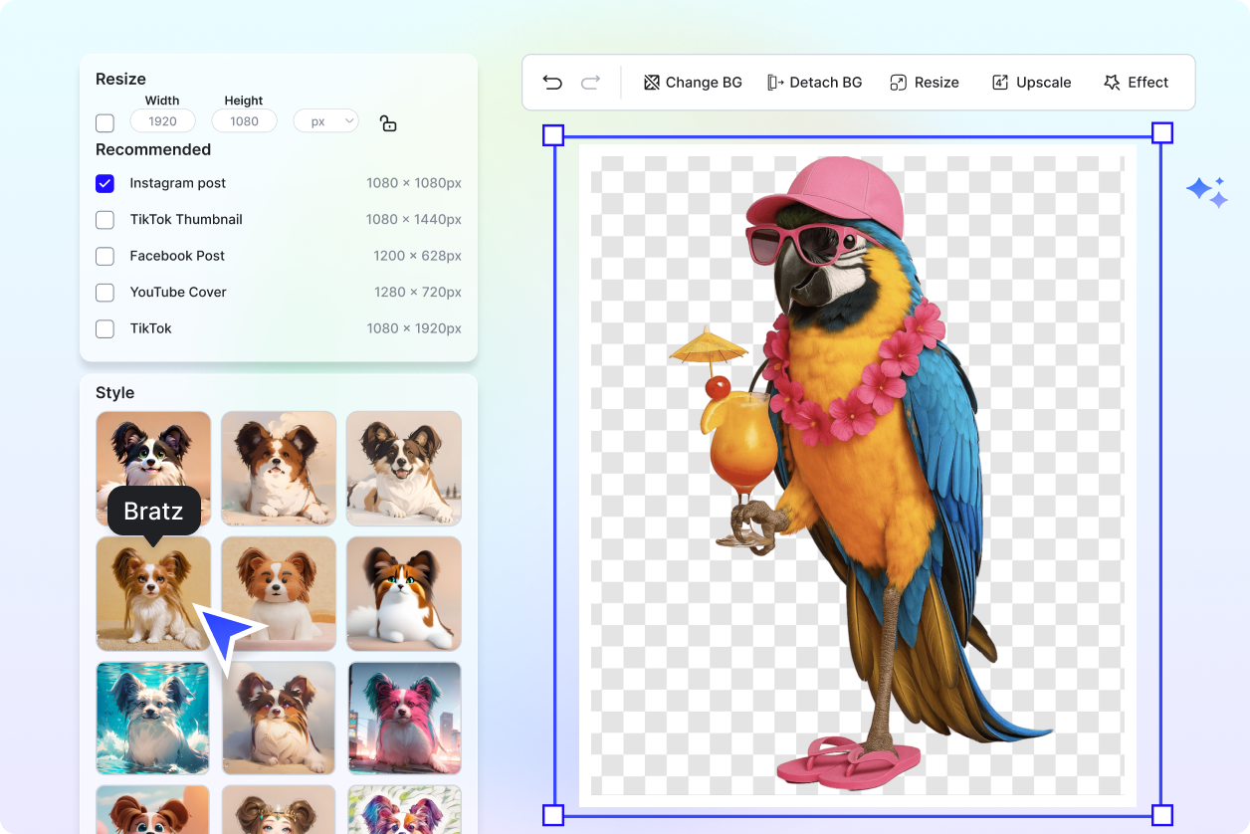
Task: Select the cat-like 3D dog style thumbnail
Action: [x=404, y=594]
